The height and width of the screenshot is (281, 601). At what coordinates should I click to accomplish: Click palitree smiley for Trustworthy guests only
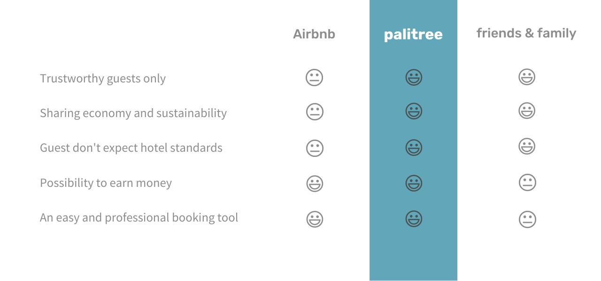(x=414, y=77)
